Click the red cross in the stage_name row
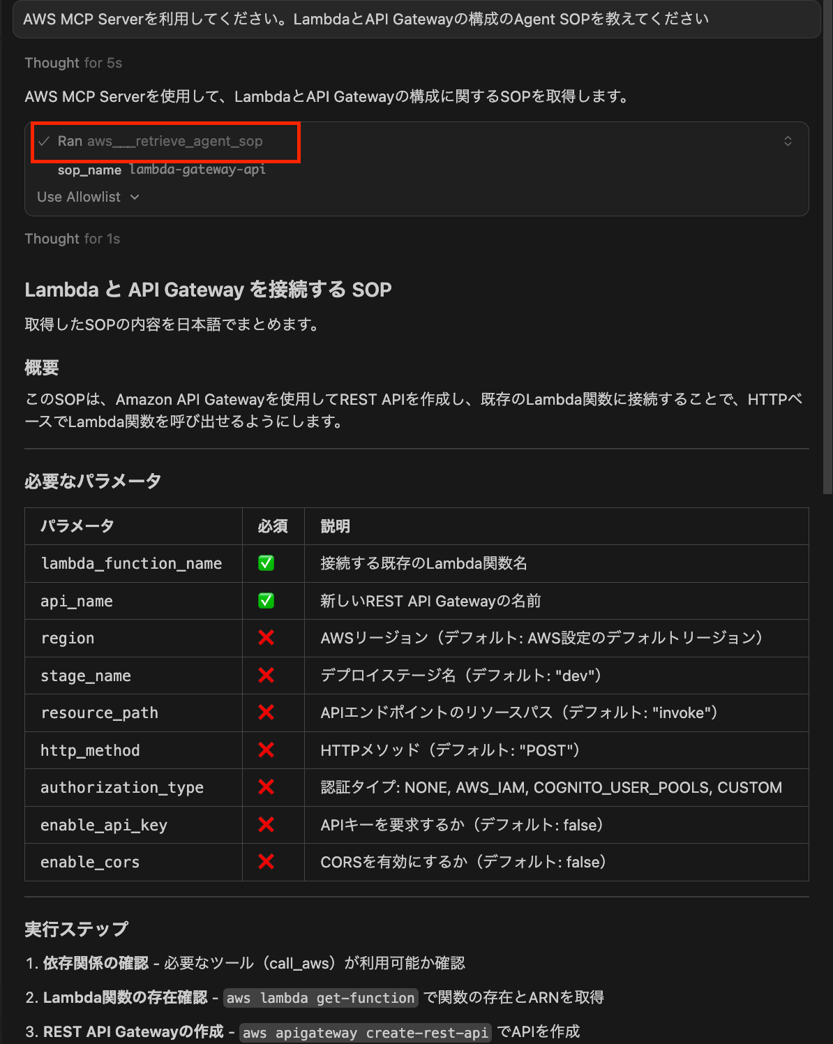The width and height of the screenshot is (833, 1044). tap(265, 676)
